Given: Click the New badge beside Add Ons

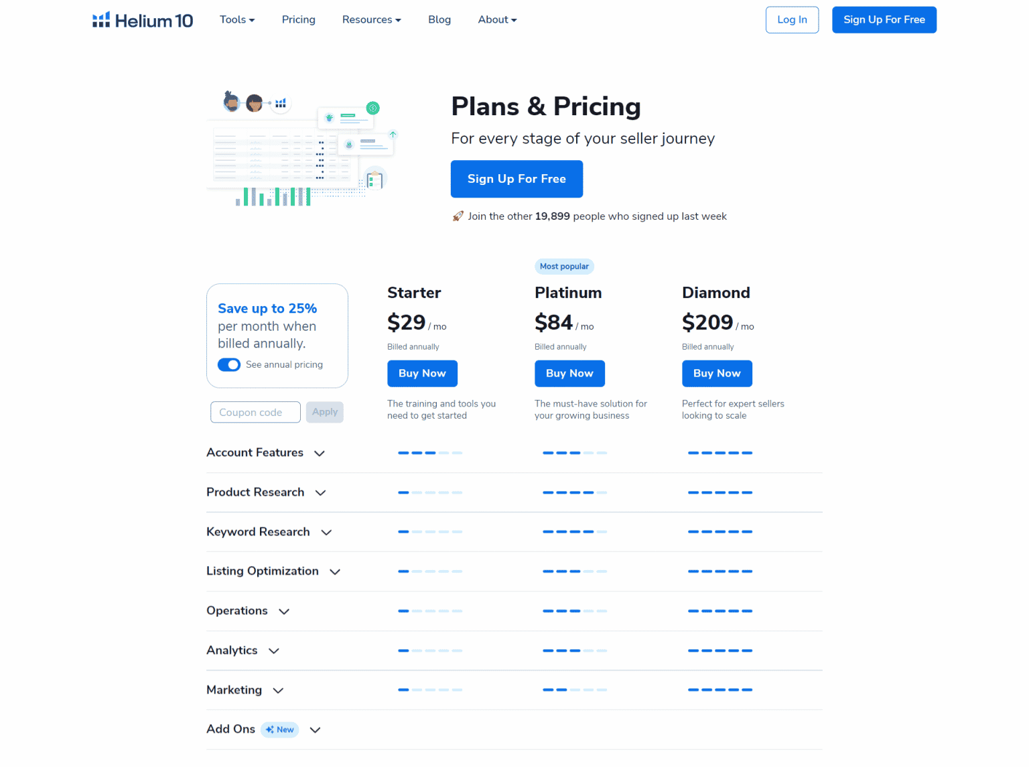Looking at the screenshot, I should 280,729.
